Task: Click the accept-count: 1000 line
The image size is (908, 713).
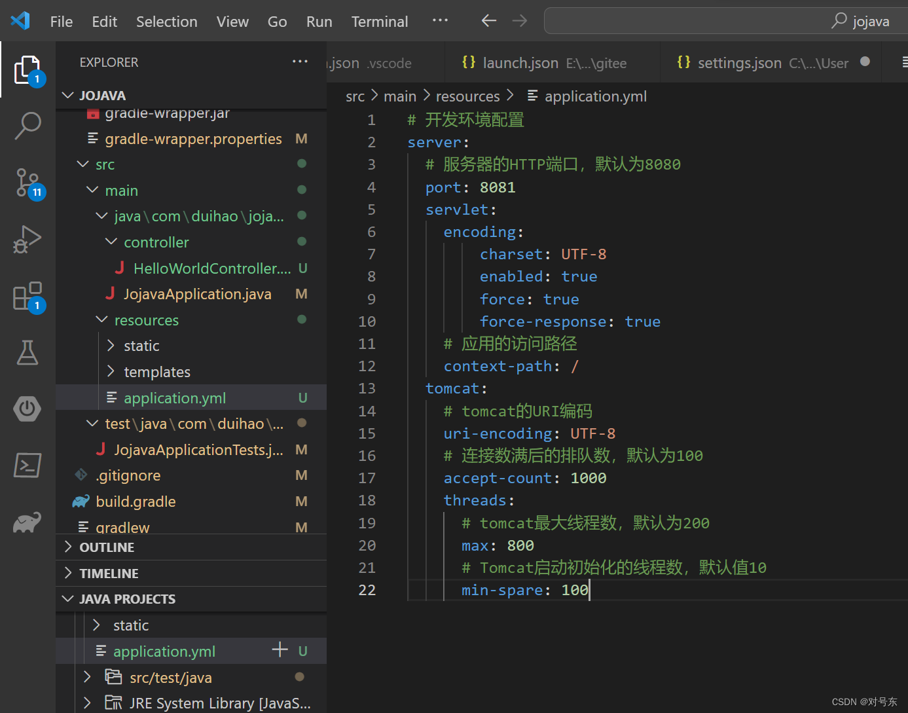Action: click(x=525, y=478)
